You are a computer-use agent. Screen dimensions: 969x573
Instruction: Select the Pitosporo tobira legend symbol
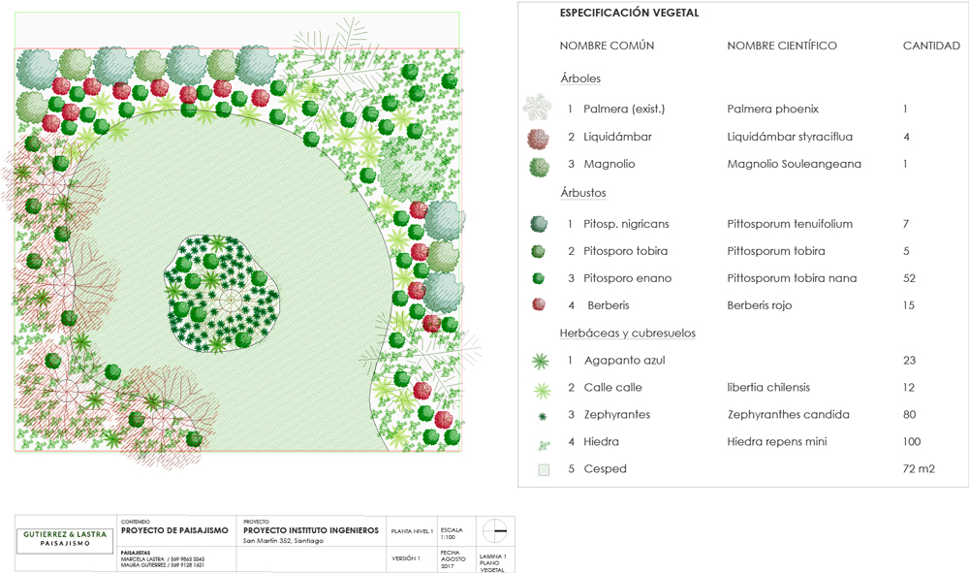[x=538, y=251]
